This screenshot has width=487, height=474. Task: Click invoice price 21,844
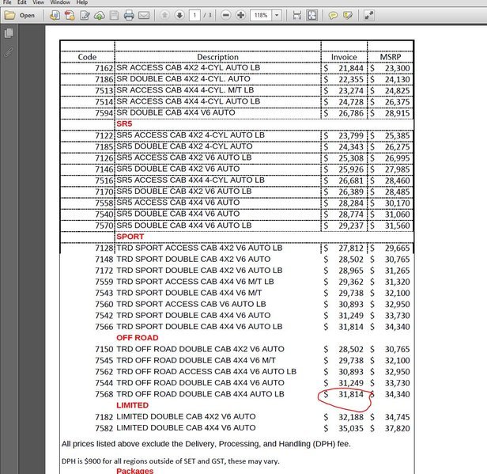coord(351,68)
